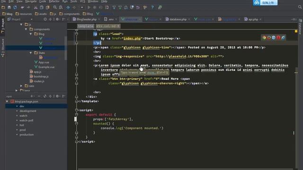
Task: Click the Replace toolbar icon
Action: pos(61,8)
